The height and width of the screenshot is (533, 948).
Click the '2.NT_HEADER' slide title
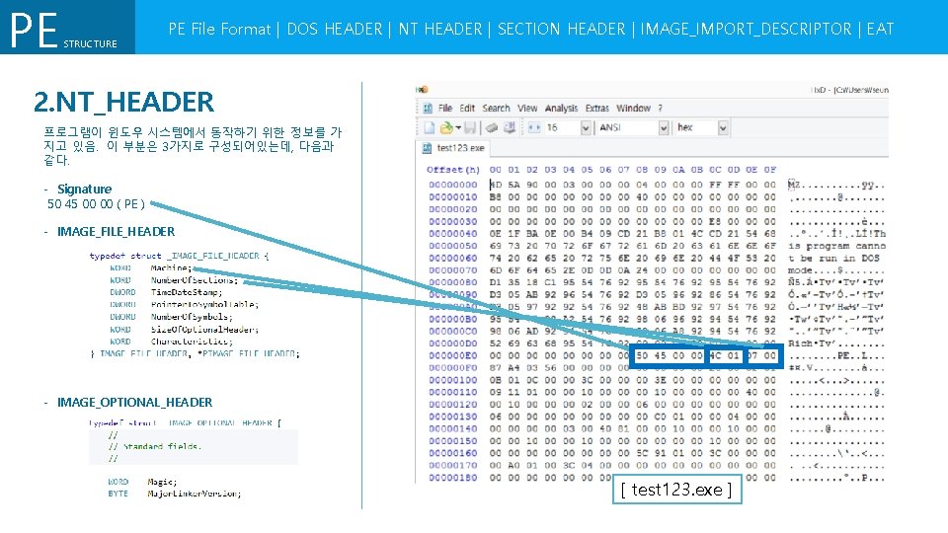124,102
